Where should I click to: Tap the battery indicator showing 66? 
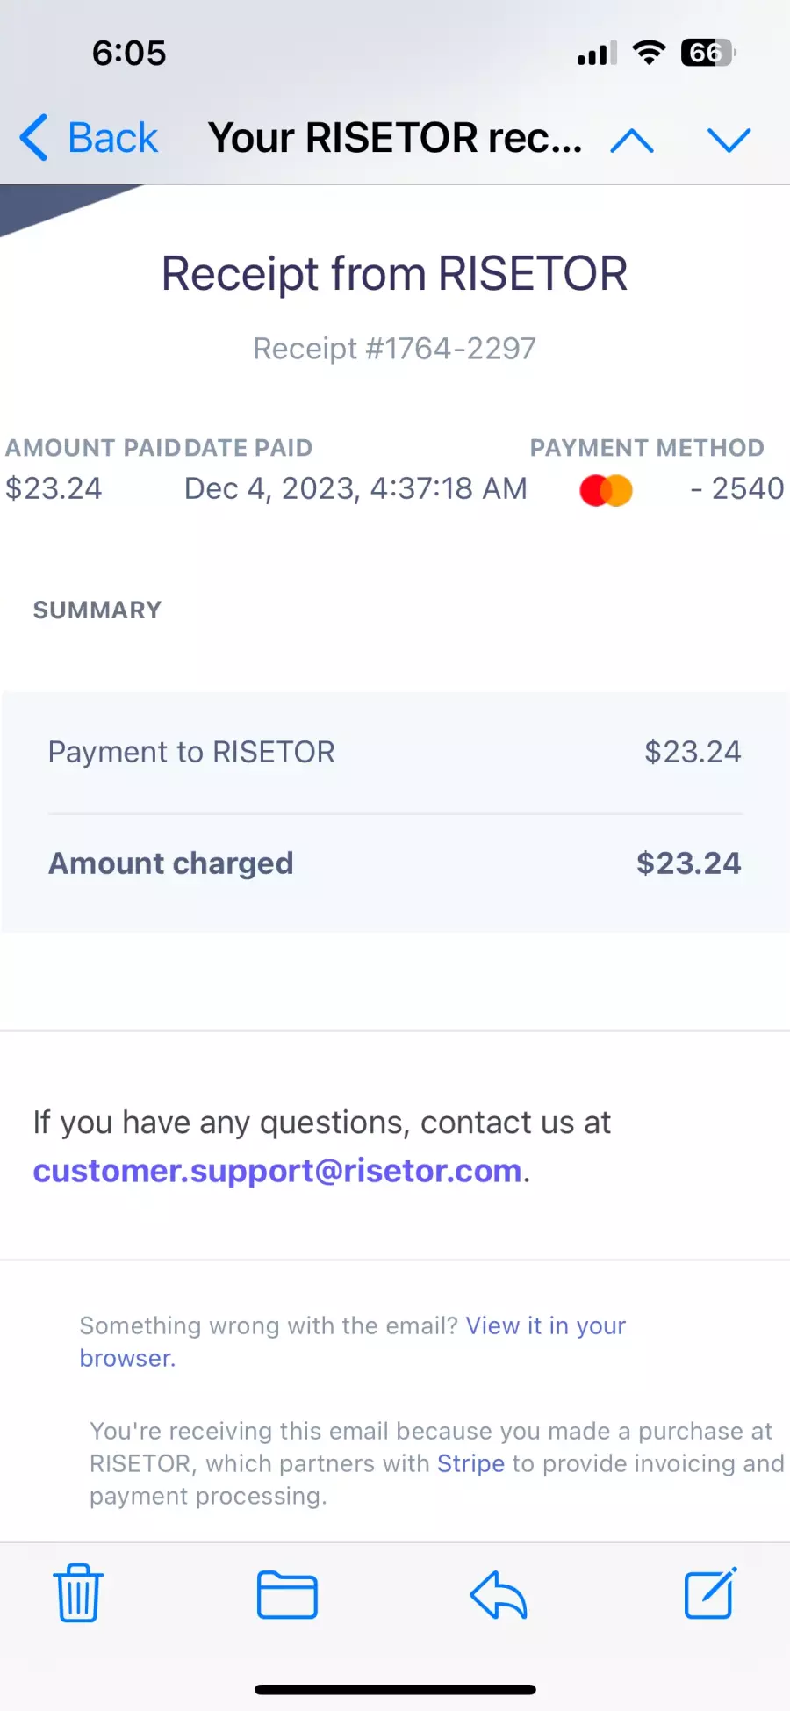[708, 53]
